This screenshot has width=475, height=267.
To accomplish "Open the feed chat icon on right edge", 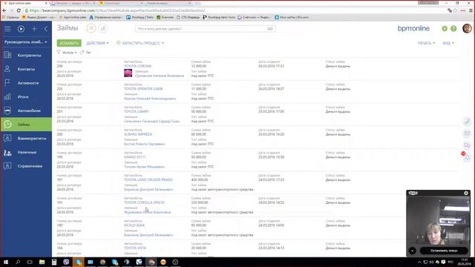I will pos(467,145).
